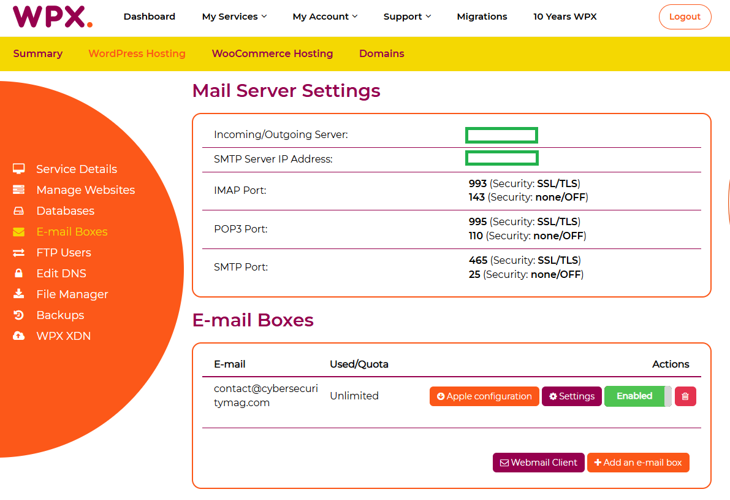Click the Mail Server Settings heading
The image size is (730, 500).
286,91
